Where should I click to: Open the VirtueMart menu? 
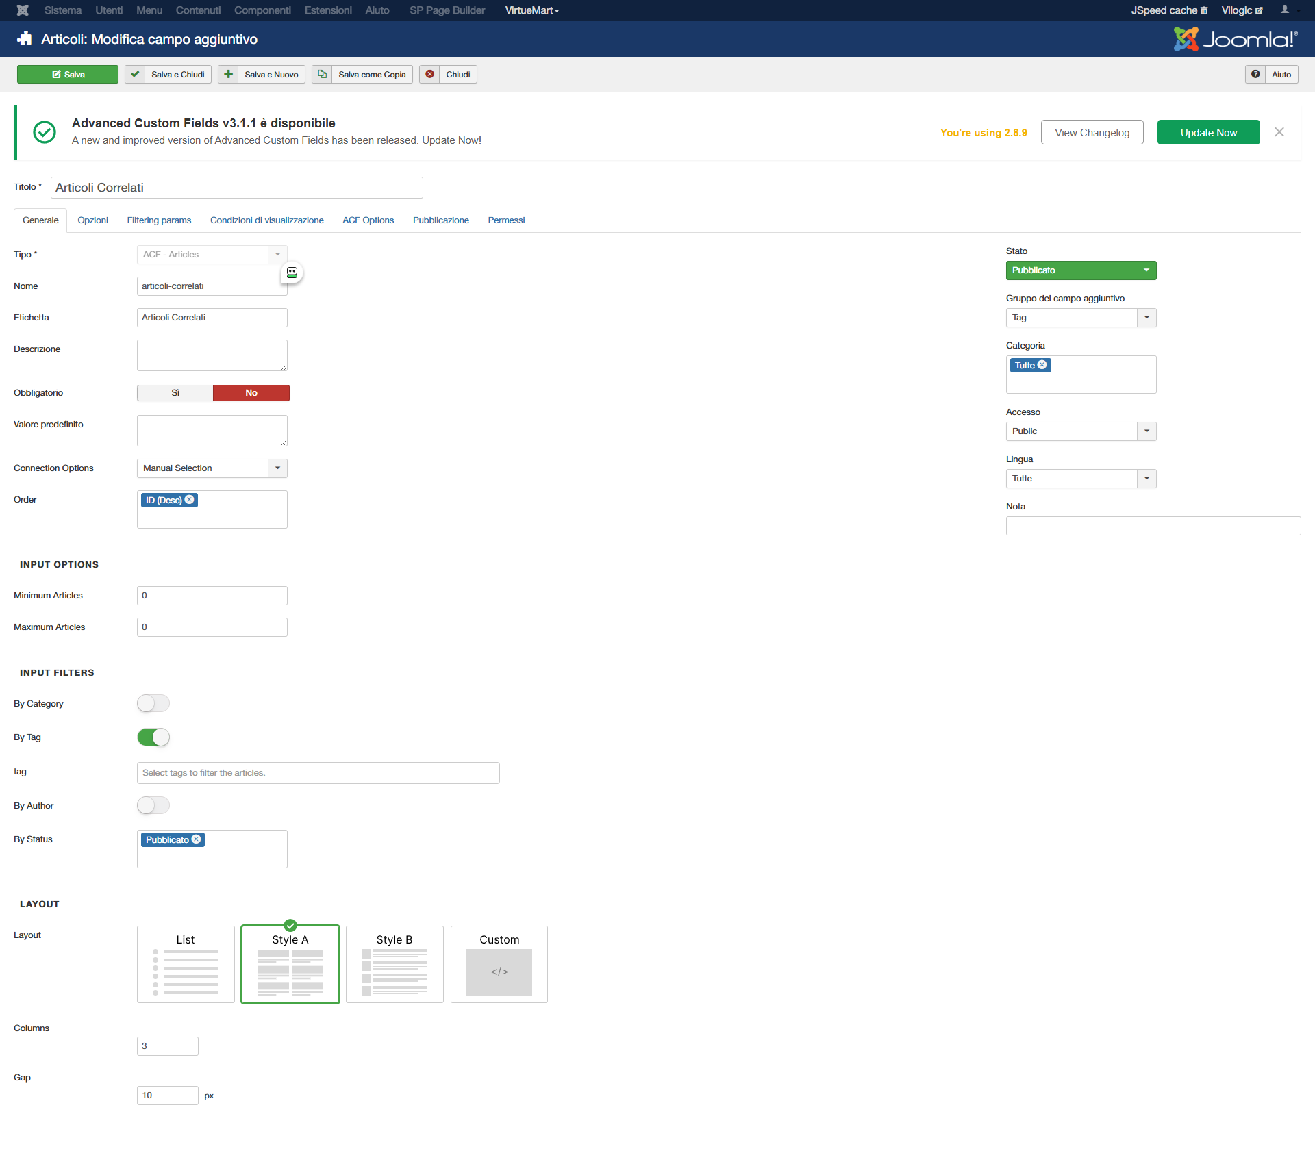[531, 10]
